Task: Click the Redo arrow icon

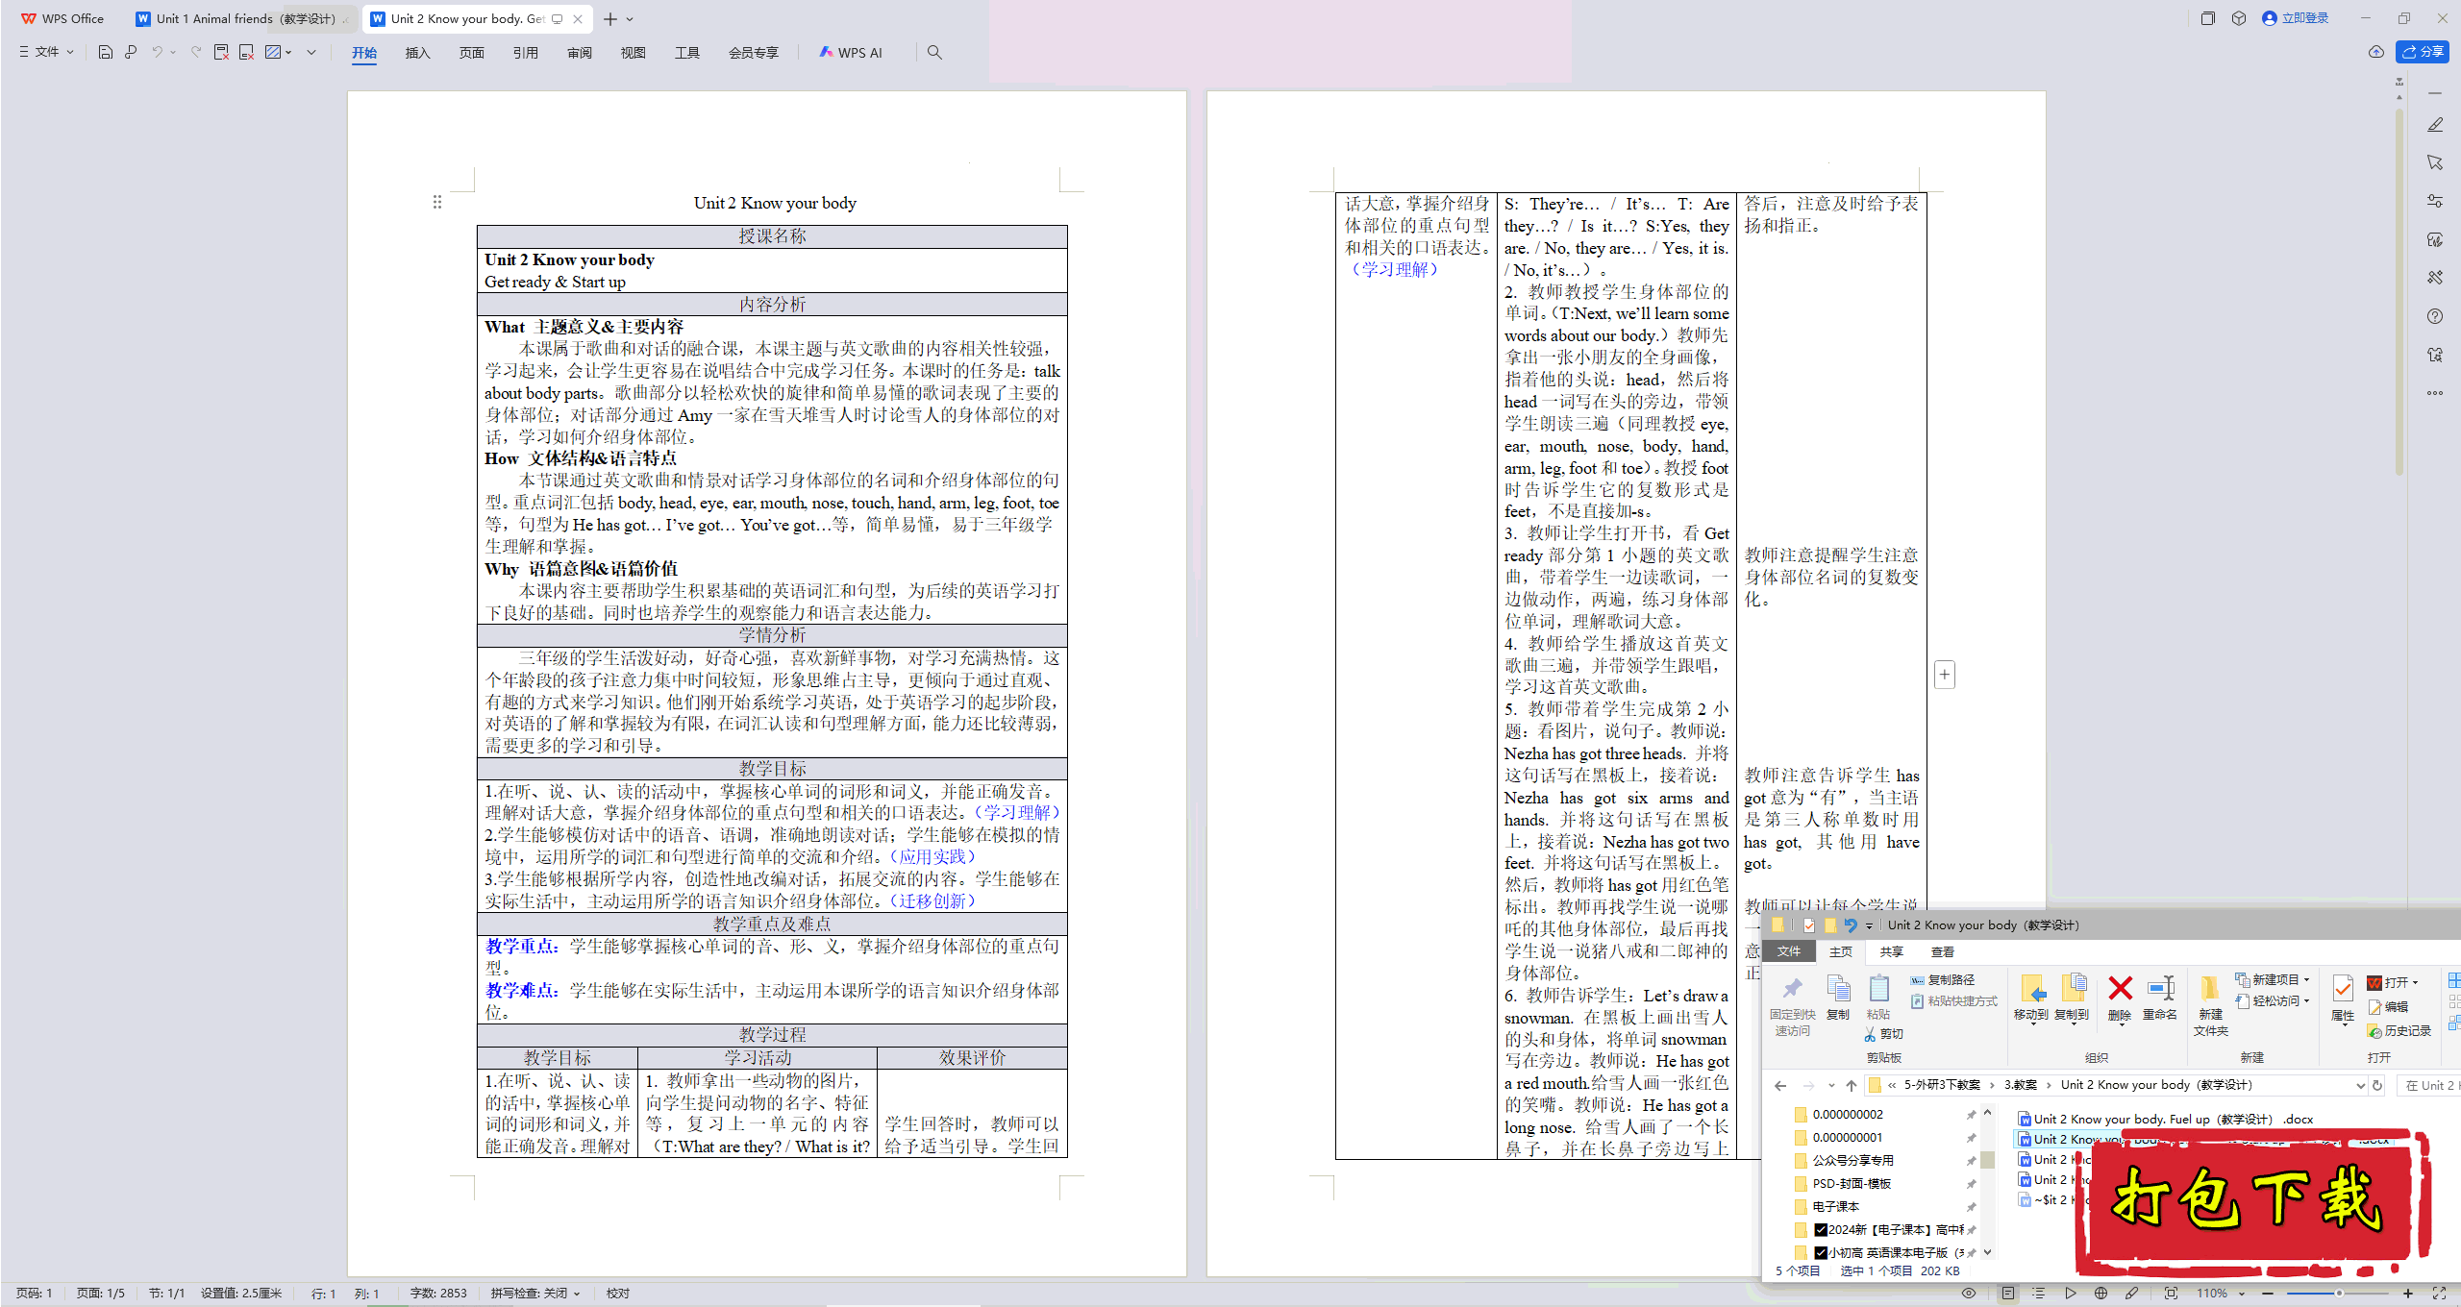Action: coord(196,53)
